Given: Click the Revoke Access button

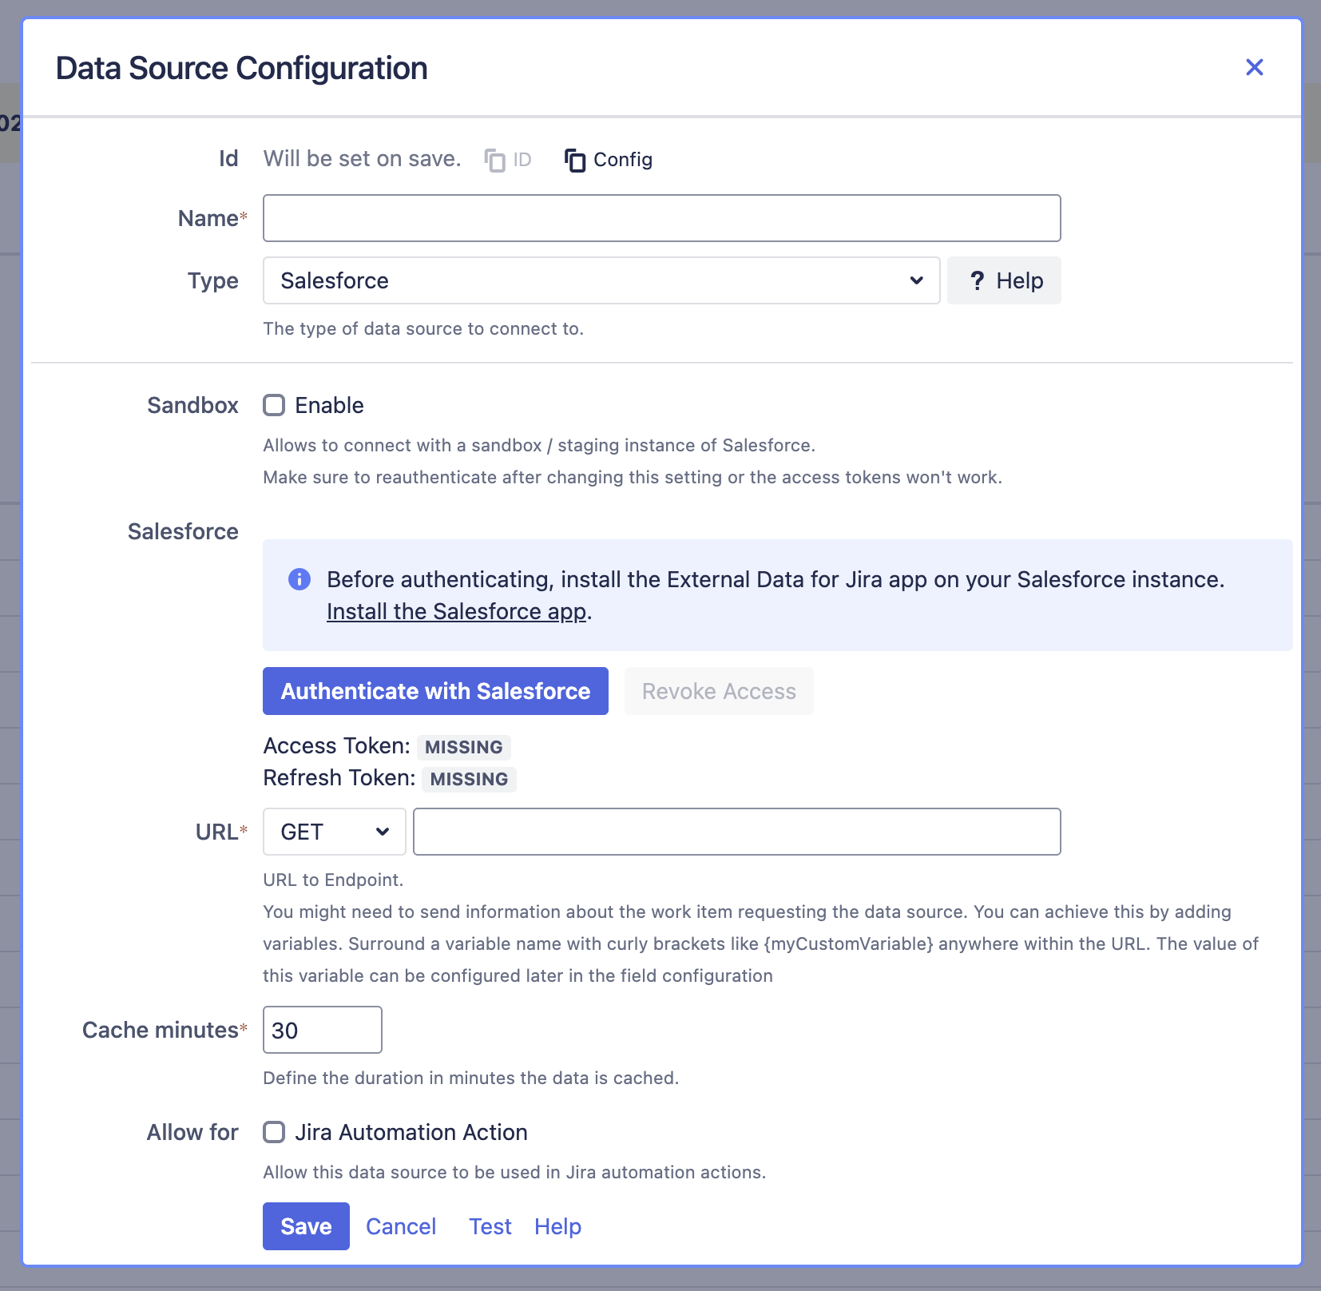Looking at the screenshot, I should pyautogui.click(x=719, y=691).
